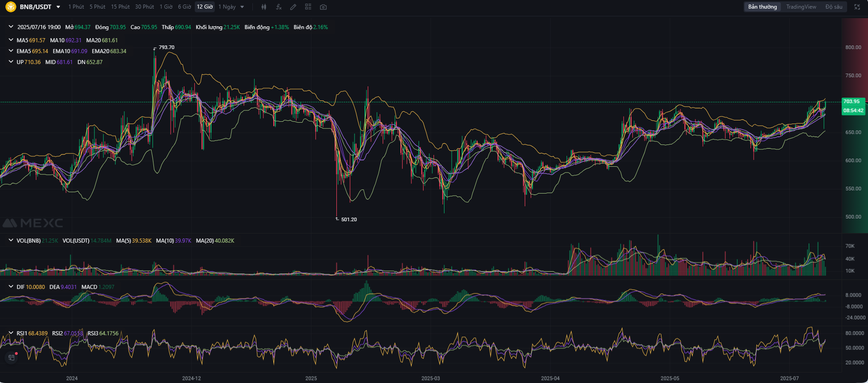
Task: Click the BNB coin logo
Action: (x=10, y=7)
